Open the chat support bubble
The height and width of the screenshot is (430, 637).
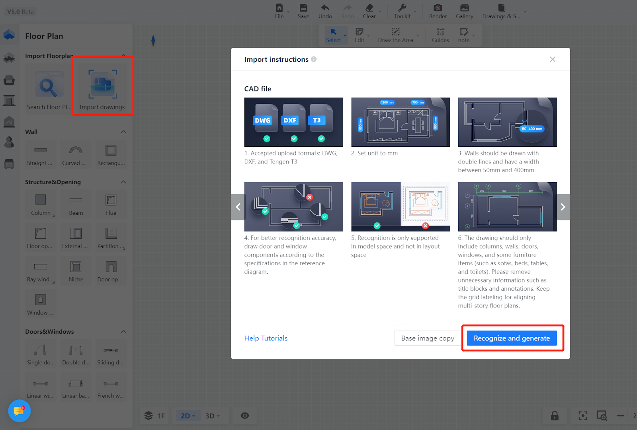19,411
